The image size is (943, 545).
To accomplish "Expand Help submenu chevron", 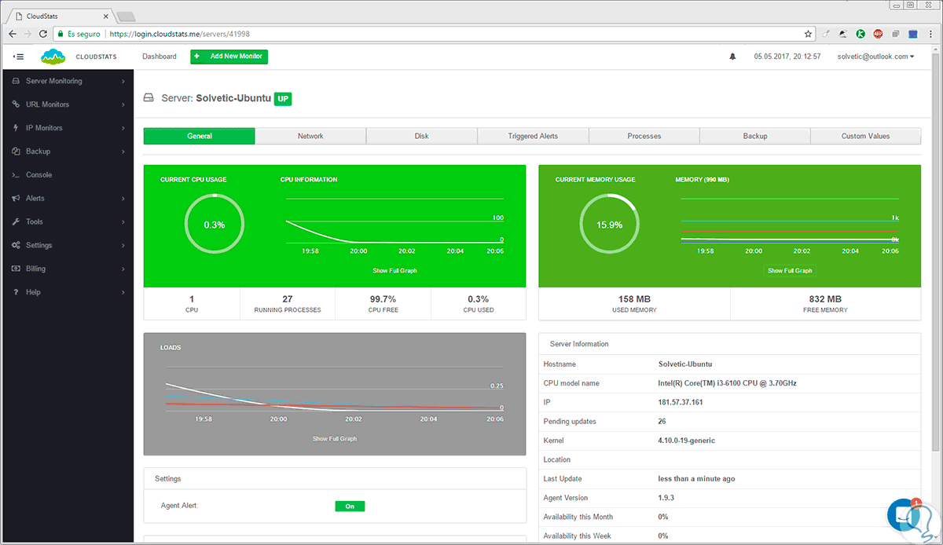I will pyautogui.click(x=123, y=292).
